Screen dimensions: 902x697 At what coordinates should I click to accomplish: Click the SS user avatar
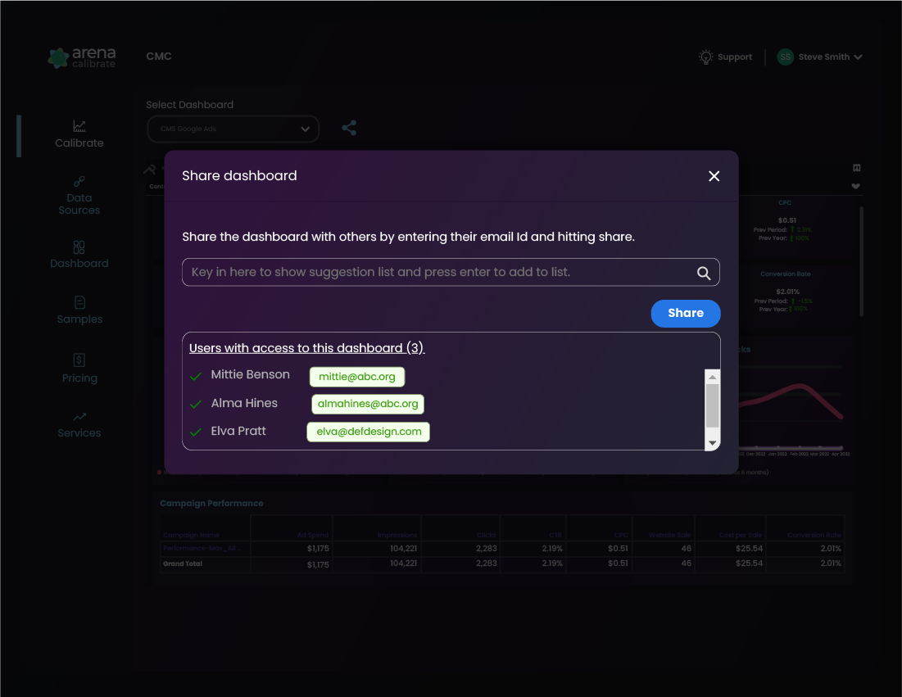[785, 57]
